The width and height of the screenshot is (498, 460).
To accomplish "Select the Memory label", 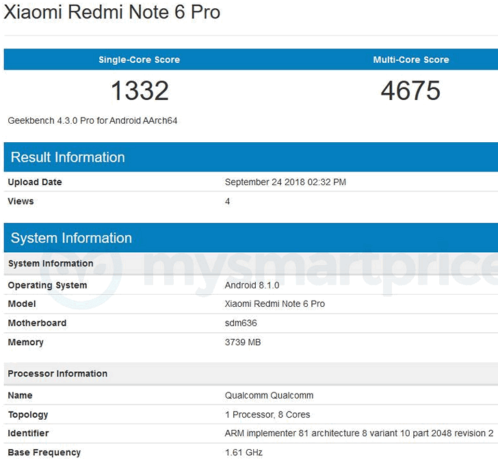I will (26, 342).
